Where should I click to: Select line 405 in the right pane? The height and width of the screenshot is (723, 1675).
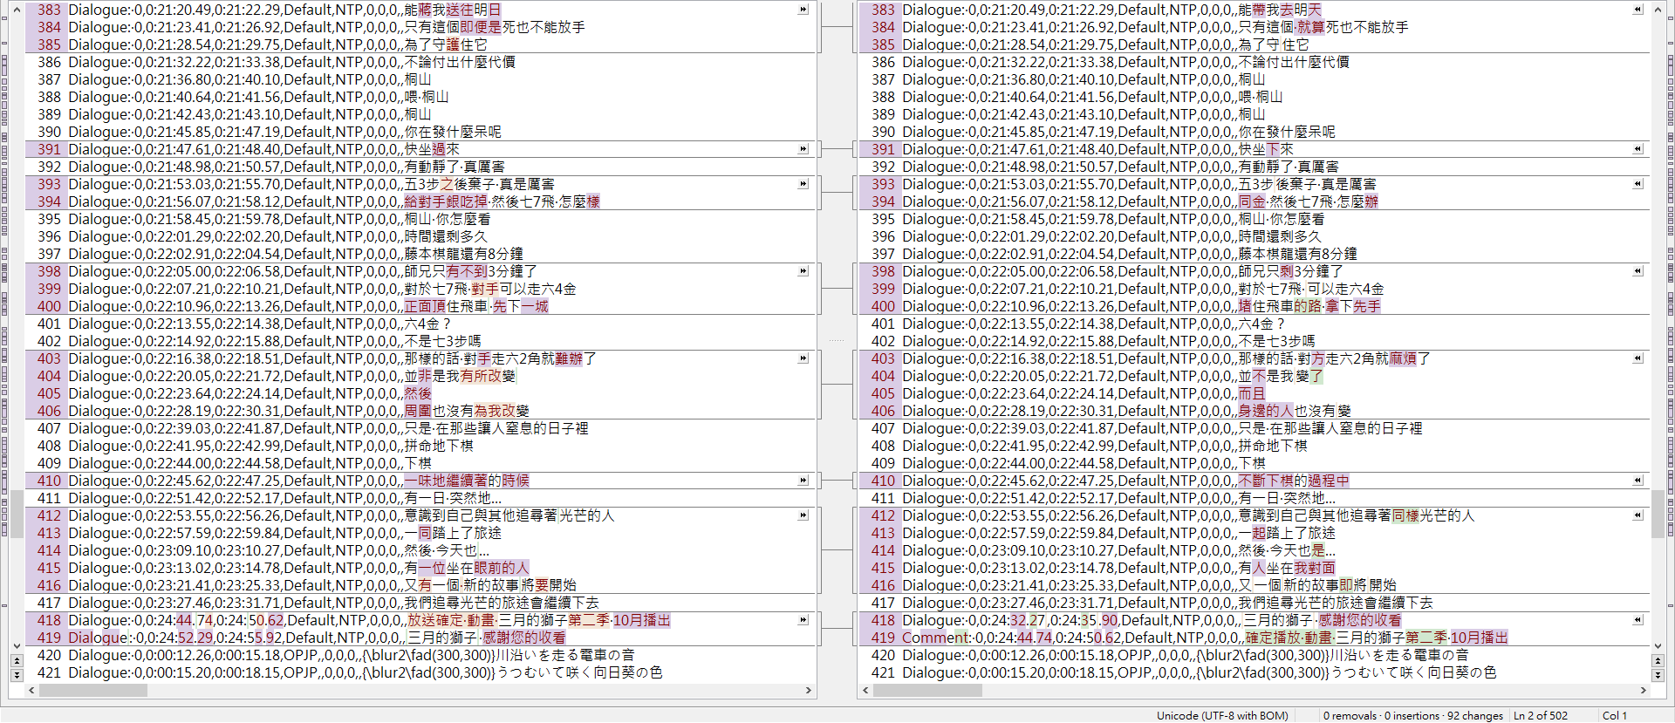click(1255, 393)
